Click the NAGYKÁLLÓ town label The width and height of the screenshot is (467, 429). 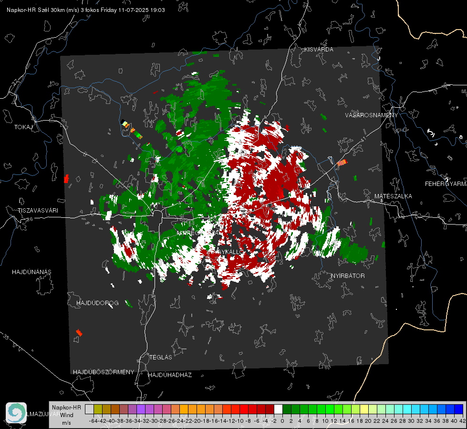tap(227, 252)
